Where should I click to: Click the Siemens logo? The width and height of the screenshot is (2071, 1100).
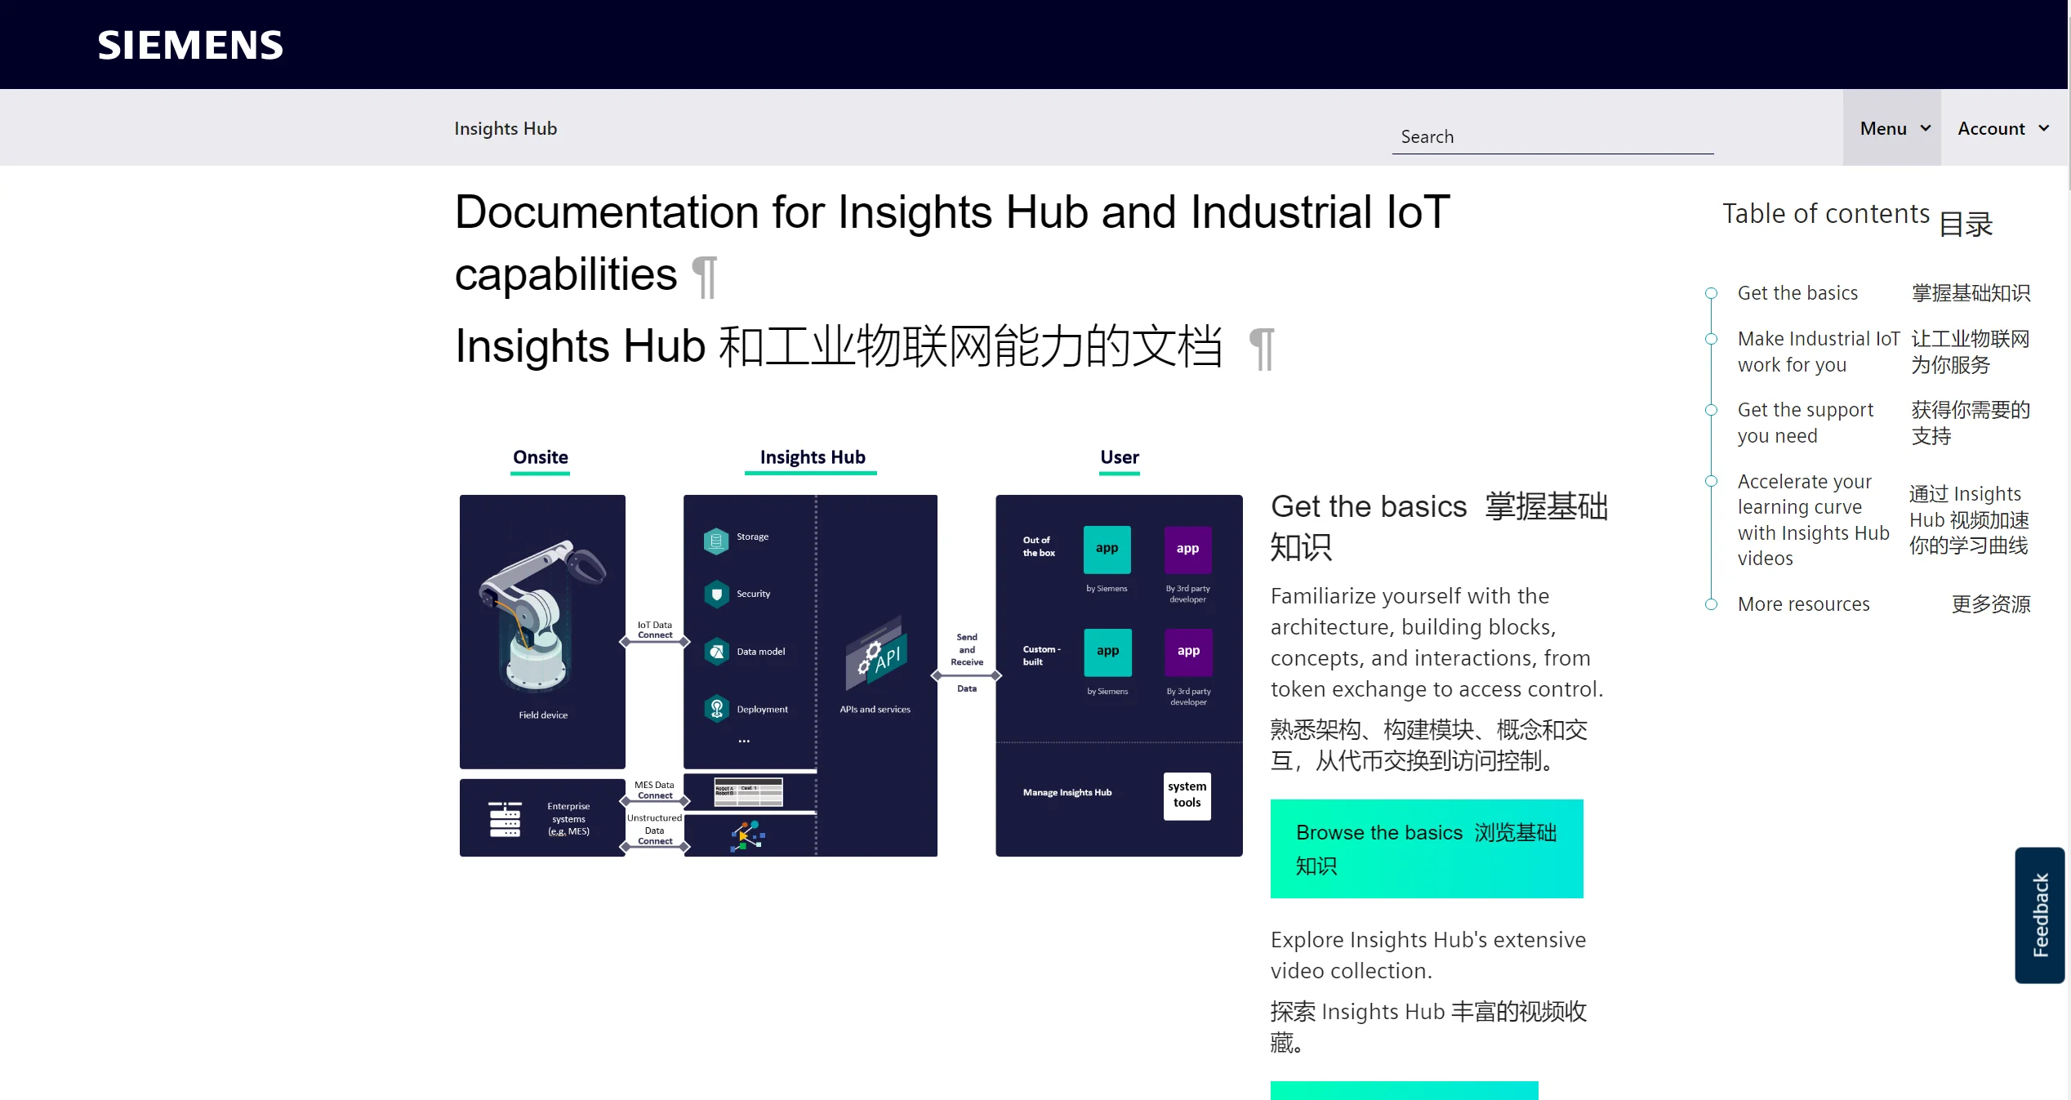(189, 45)
